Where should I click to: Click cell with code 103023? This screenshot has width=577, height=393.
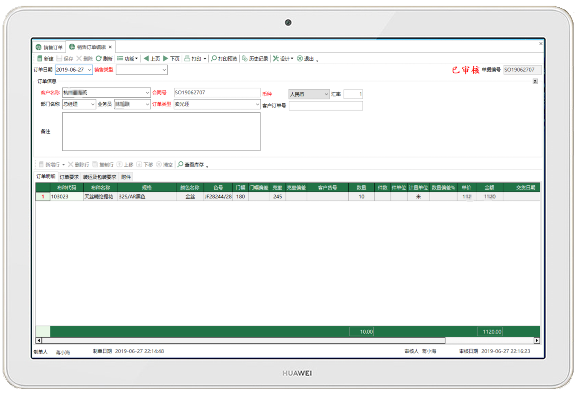[67, 197]
